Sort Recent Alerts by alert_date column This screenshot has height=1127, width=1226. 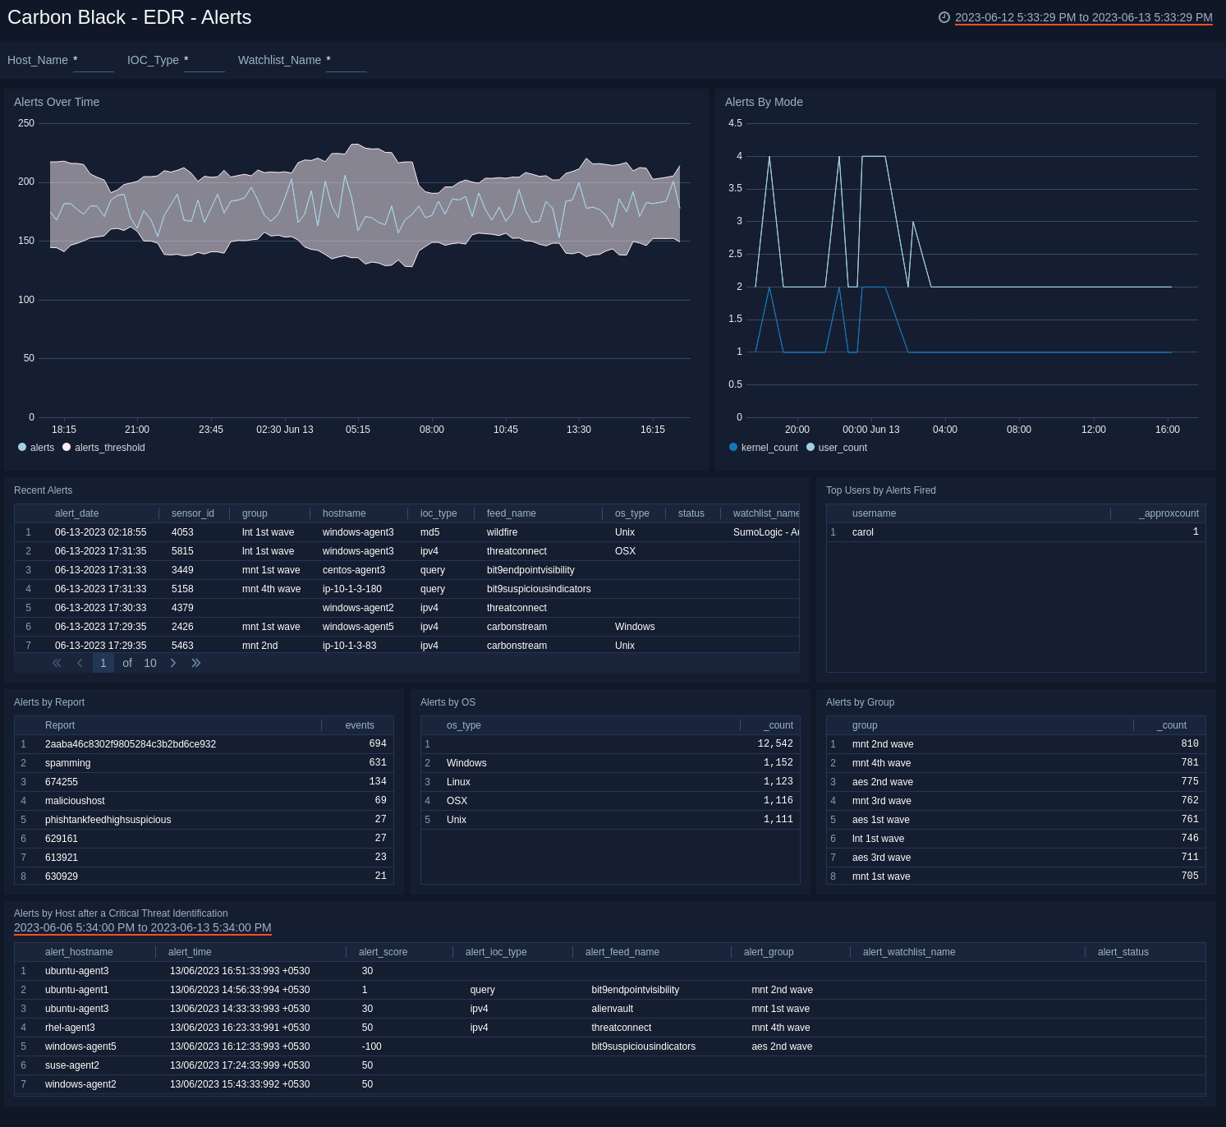pos(77,513)
